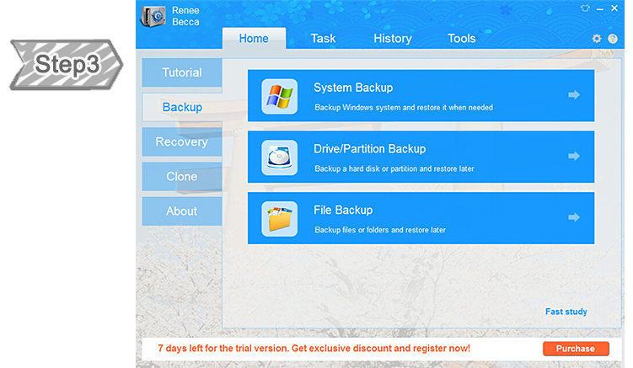Follow the Fast study link
Viewport: 633px width, 368px height.
point(566,312)
